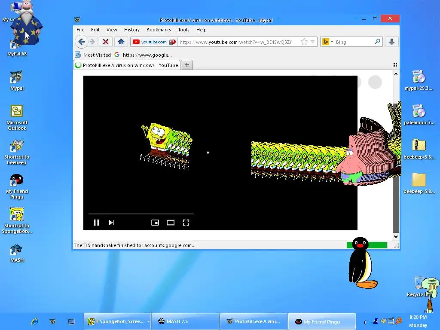Select the ProtoKill.exe YouTube tab
Viewport: 440px width, 330px height.
click(x=127, y=65)
